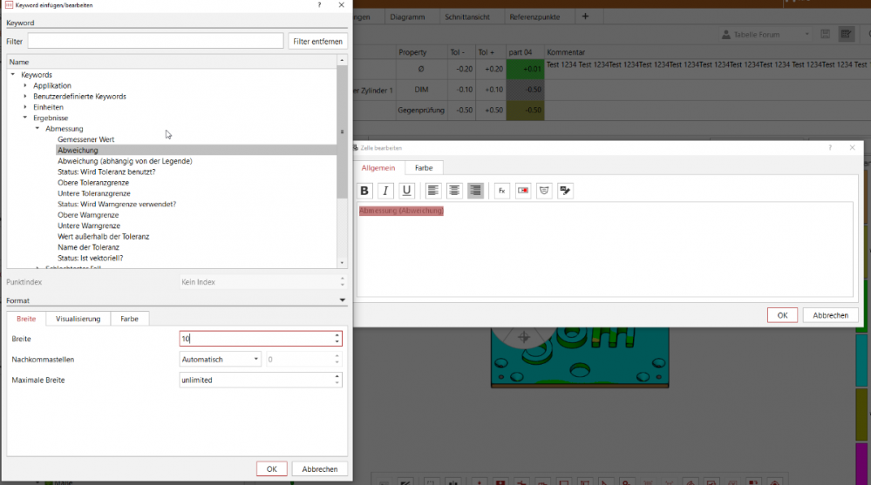Screen dimensions: 871x485
Task: Expand Benutzerdefinierte Keywords node
Action: 25,97
